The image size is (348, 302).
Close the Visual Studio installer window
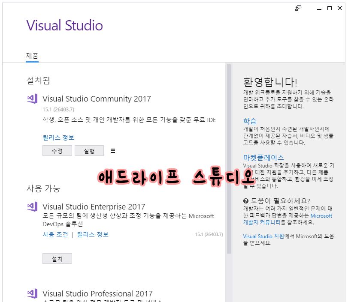click(x=340, y=9)
